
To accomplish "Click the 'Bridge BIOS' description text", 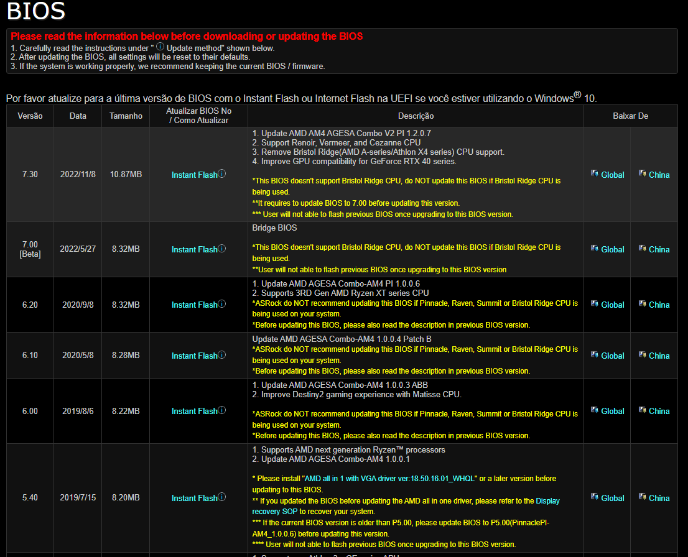I will (x=274, y=228).
